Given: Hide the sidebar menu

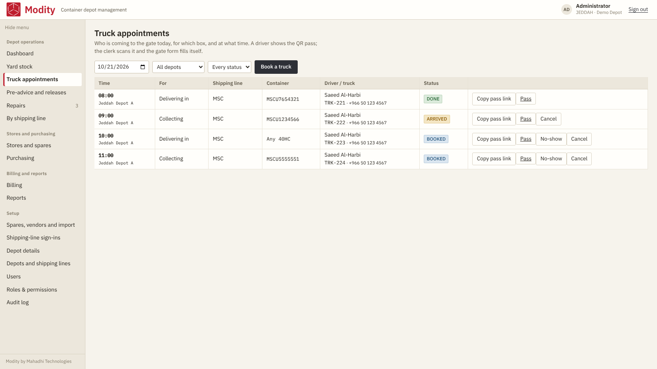Looking at the screenshot, I should [17, 27].
